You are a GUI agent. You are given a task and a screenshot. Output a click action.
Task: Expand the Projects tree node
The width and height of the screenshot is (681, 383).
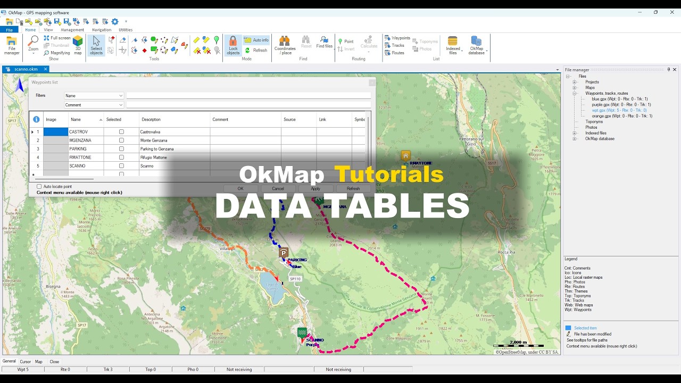tap(575, 82)
